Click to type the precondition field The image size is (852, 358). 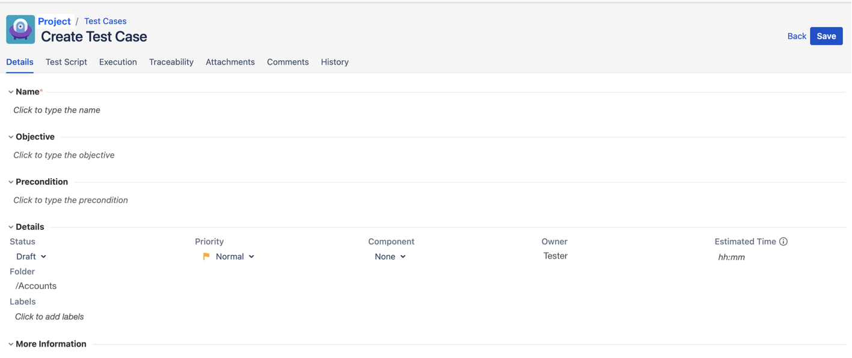pyautogui.click(x=70, y=200)
